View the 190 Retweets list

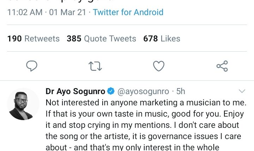[x=34, y=39]
